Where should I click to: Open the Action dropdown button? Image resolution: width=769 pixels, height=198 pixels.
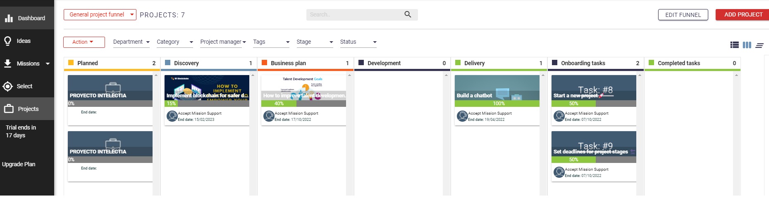[x=84, y=42]
